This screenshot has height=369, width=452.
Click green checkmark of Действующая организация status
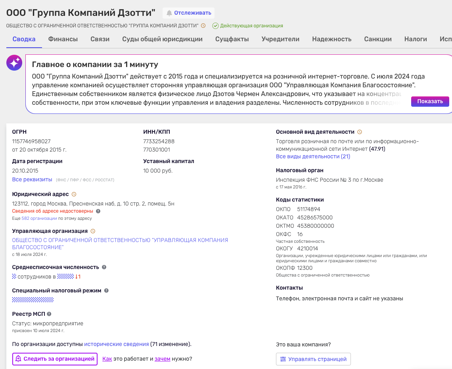pyautogui.click(x=215, y=25)
